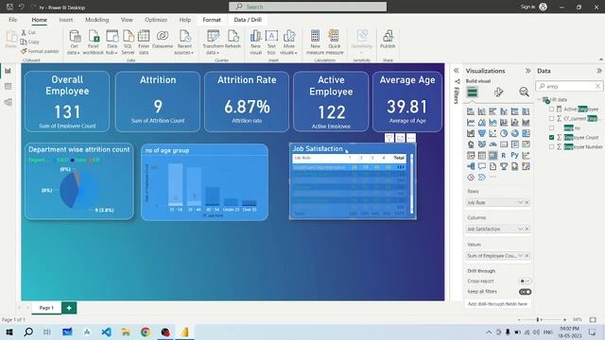The width and height of the screenshot is (605, 340).
Task: Switch to Report view in left sidebar
Action: (x=9, y=71)
